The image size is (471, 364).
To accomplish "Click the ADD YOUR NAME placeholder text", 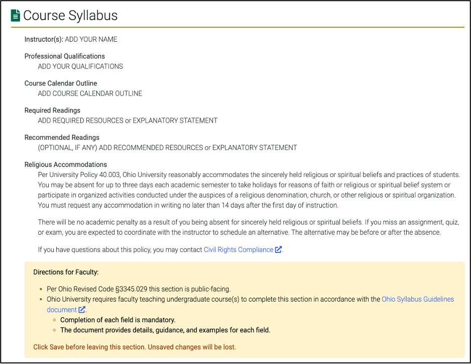I will (92, 39).
